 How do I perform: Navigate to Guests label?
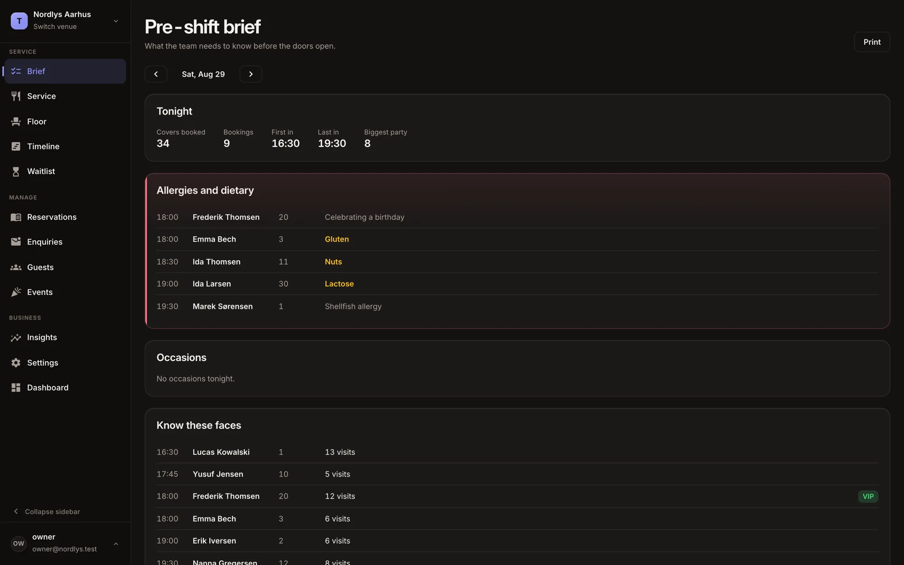40,267
